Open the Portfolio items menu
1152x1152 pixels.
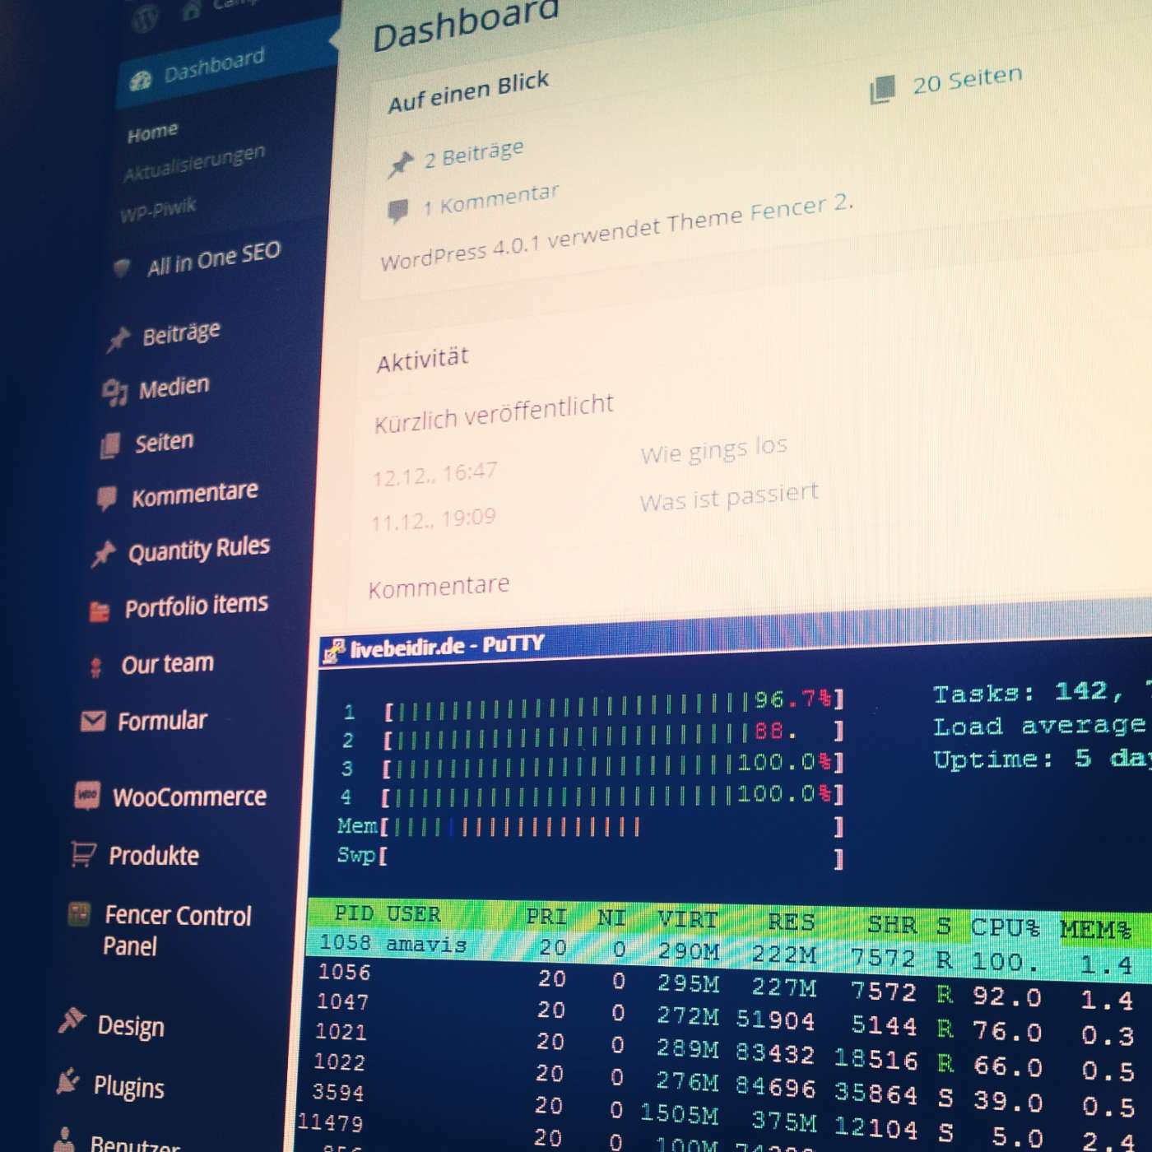coord(196,606)
